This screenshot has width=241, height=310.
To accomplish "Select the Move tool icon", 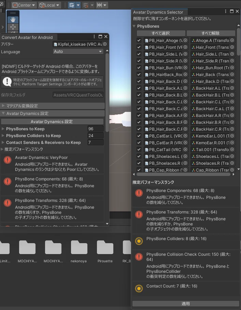I will (13, 27).
